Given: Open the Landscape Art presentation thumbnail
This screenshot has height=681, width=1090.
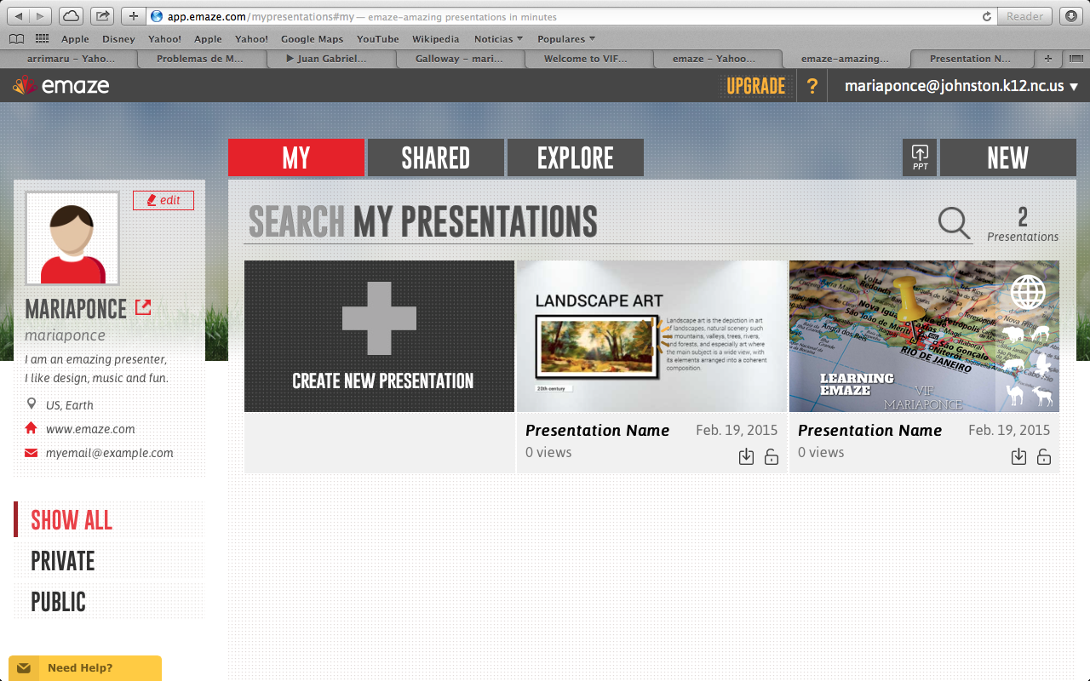Looking at the screenshot, I should tap(651, 336).
